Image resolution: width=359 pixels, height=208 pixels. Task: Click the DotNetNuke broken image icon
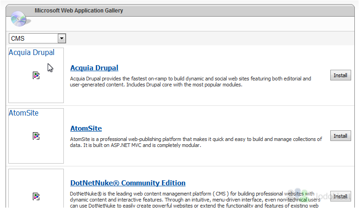coord(36,196)
